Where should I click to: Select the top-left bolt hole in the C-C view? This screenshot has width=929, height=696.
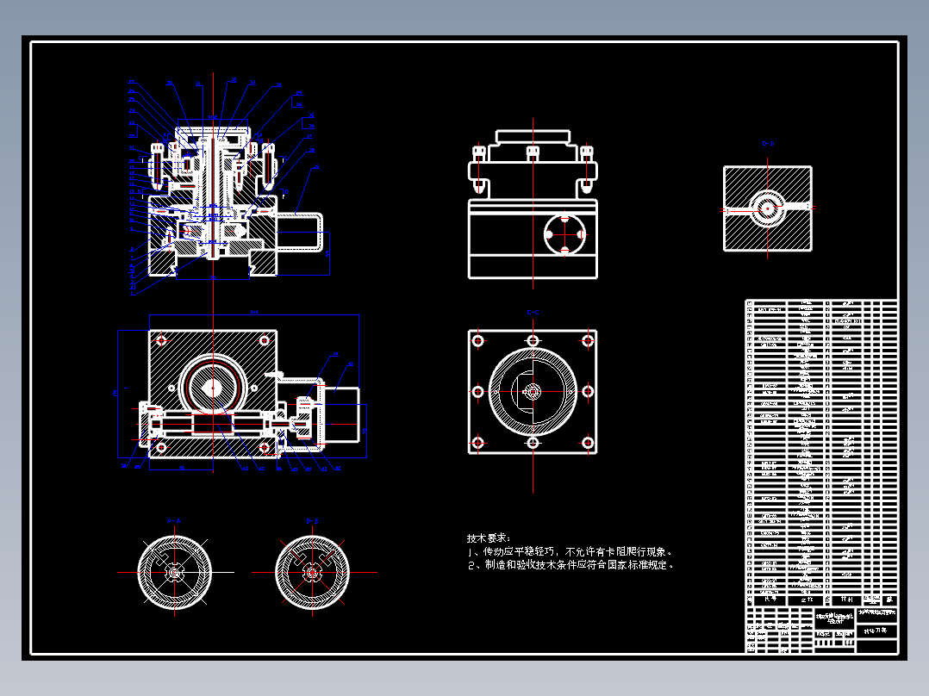[478, 340]
